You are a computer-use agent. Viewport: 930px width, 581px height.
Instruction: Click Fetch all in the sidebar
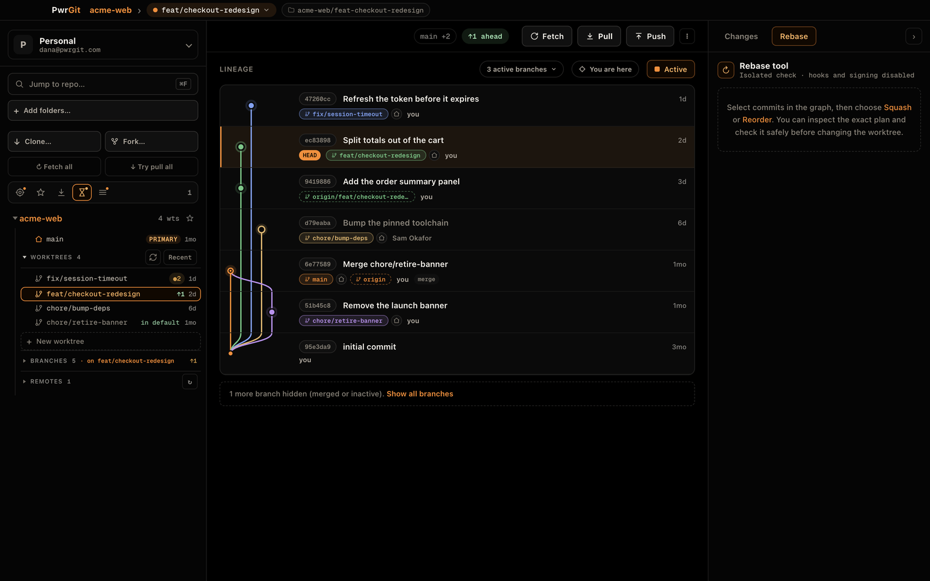(x=54, y=167)
